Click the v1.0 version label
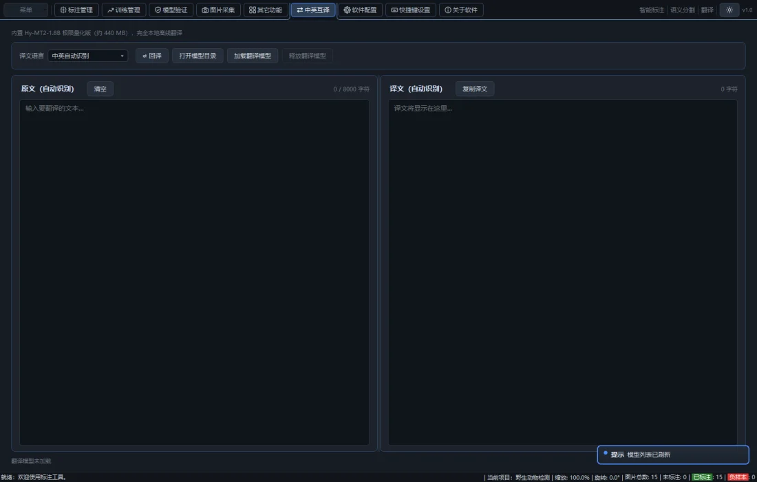The image size is (757, 482). pyautogui.click(x=747, y=10)
